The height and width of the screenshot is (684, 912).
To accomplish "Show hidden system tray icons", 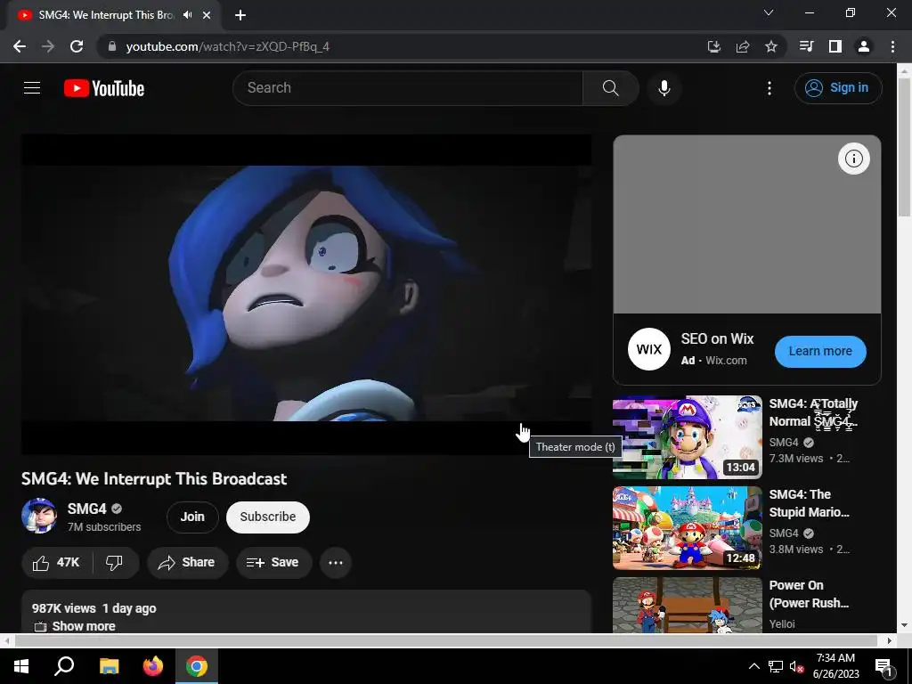I will tap(753, 666).
